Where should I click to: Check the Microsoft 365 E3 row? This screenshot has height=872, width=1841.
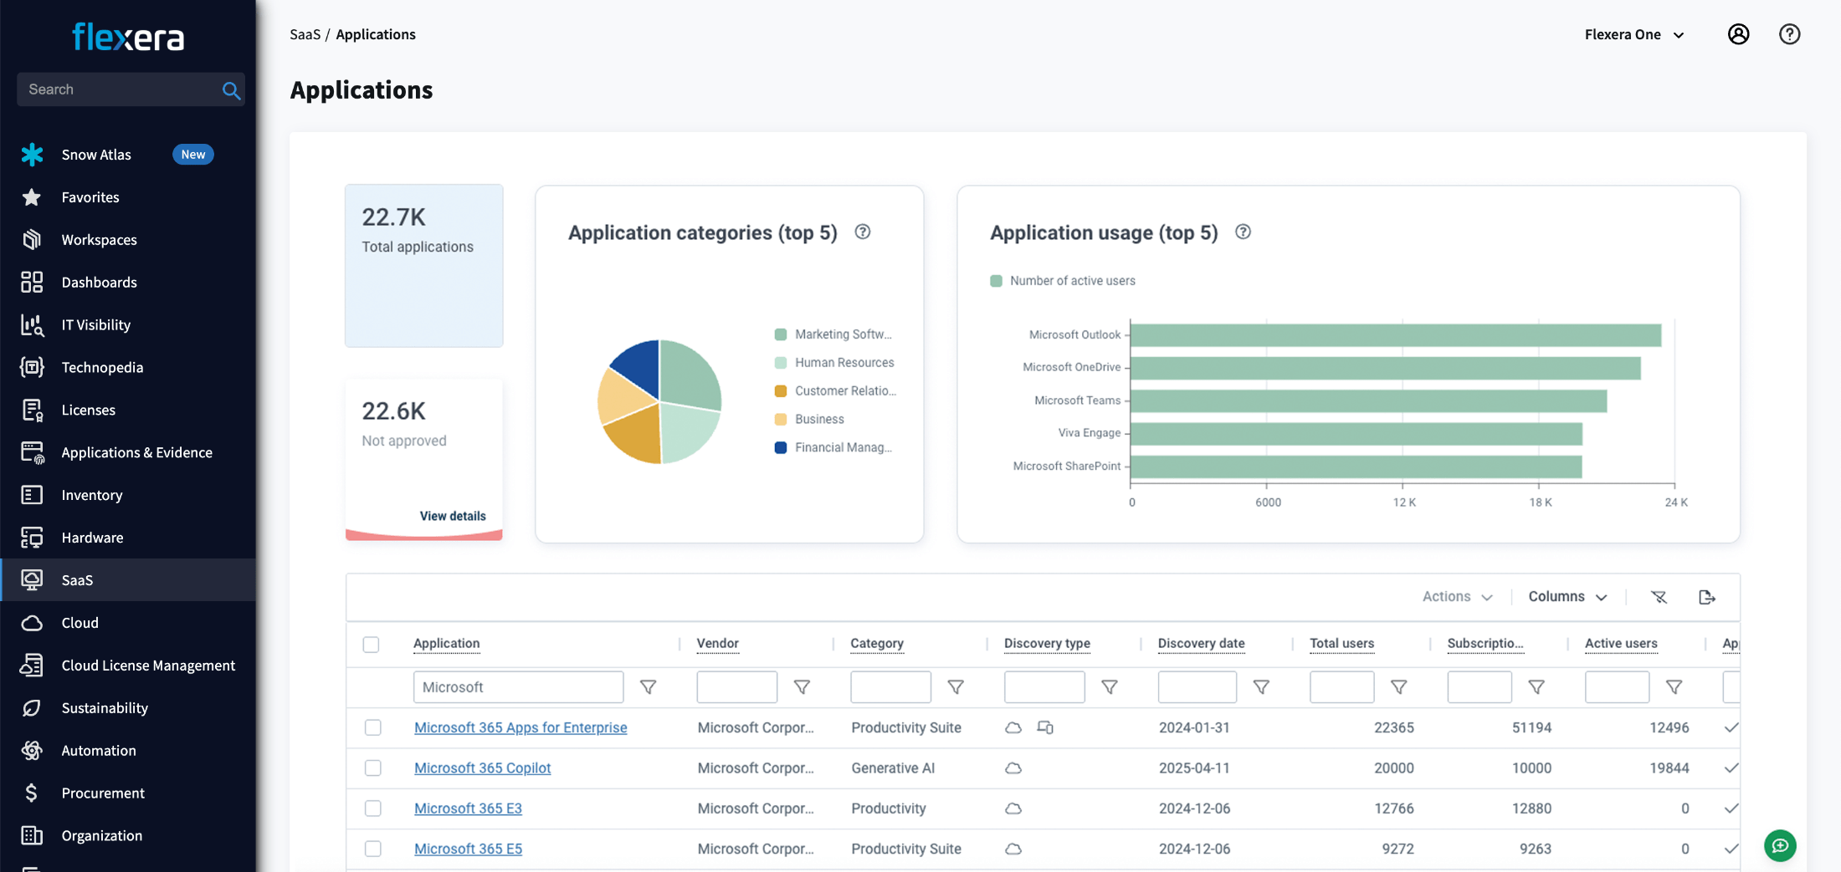pyautogui.click(x=373, y=808)
